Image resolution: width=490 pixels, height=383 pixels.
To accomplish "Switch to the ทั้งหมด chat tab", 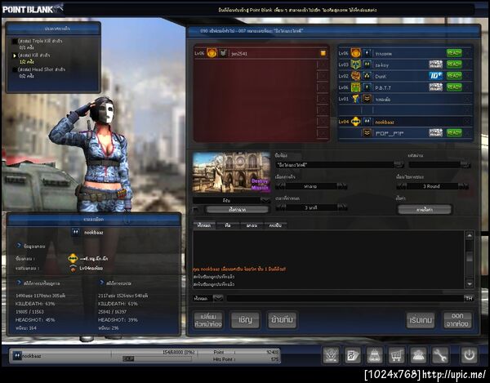I will (x=204, y=225).
